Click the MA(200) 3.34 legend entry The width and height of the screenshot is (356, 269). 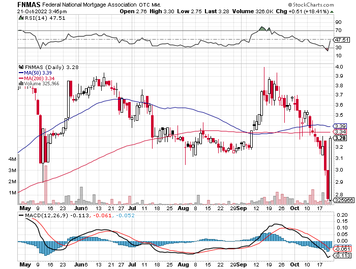39,78
